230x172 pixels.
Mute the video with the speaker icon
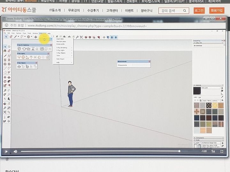tap(15, 152)
